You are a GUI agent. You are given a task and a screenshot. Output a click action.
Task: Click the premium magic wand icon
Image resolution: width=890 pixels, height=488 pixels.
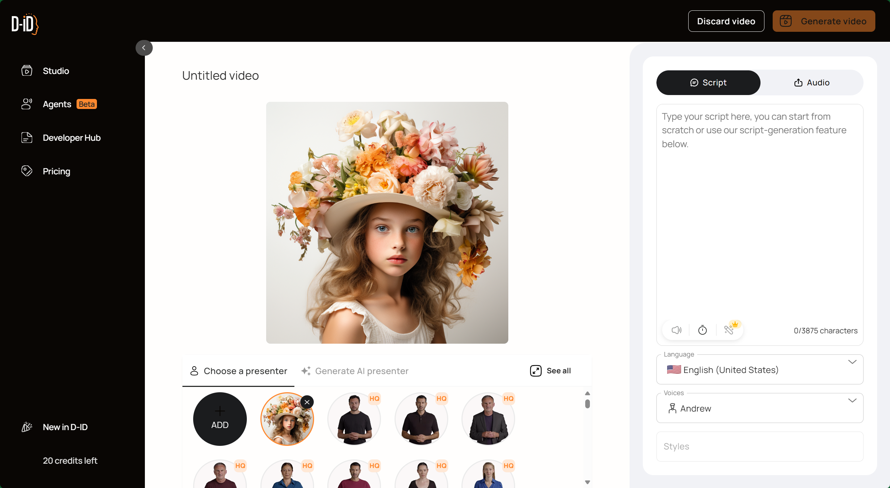pos(729,329)
